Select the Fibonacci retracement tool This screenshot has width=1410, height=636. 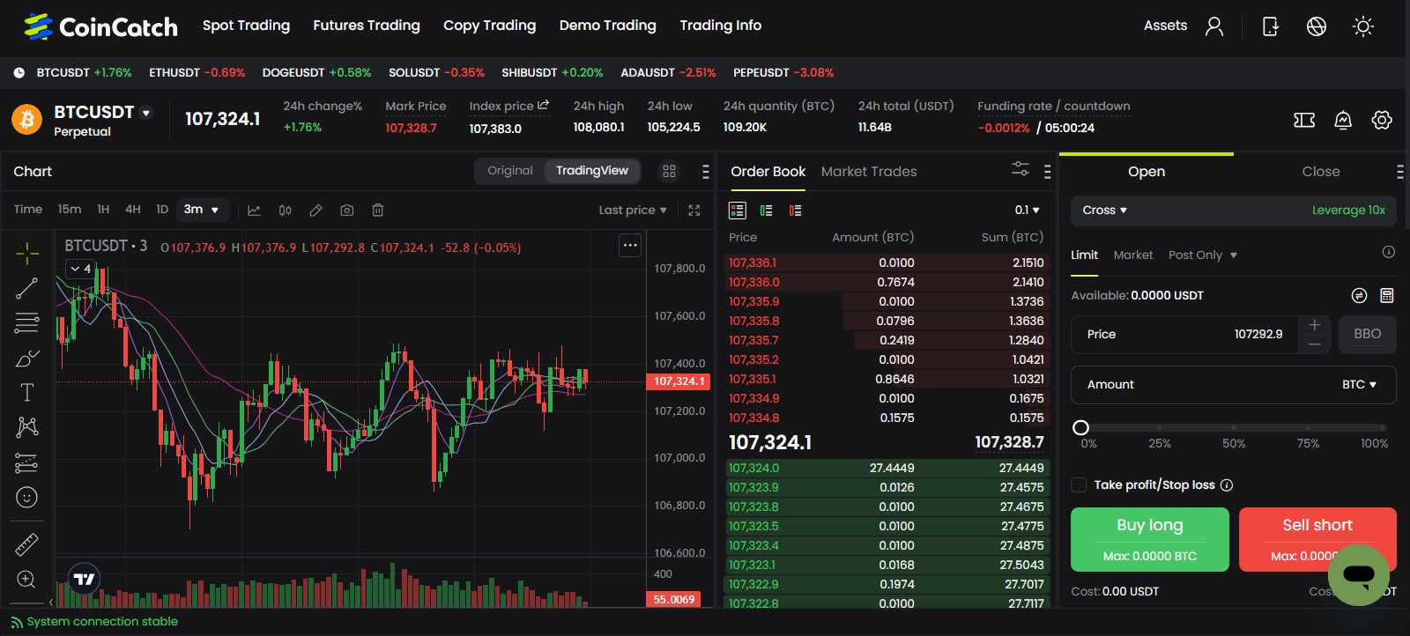[27, 322]
